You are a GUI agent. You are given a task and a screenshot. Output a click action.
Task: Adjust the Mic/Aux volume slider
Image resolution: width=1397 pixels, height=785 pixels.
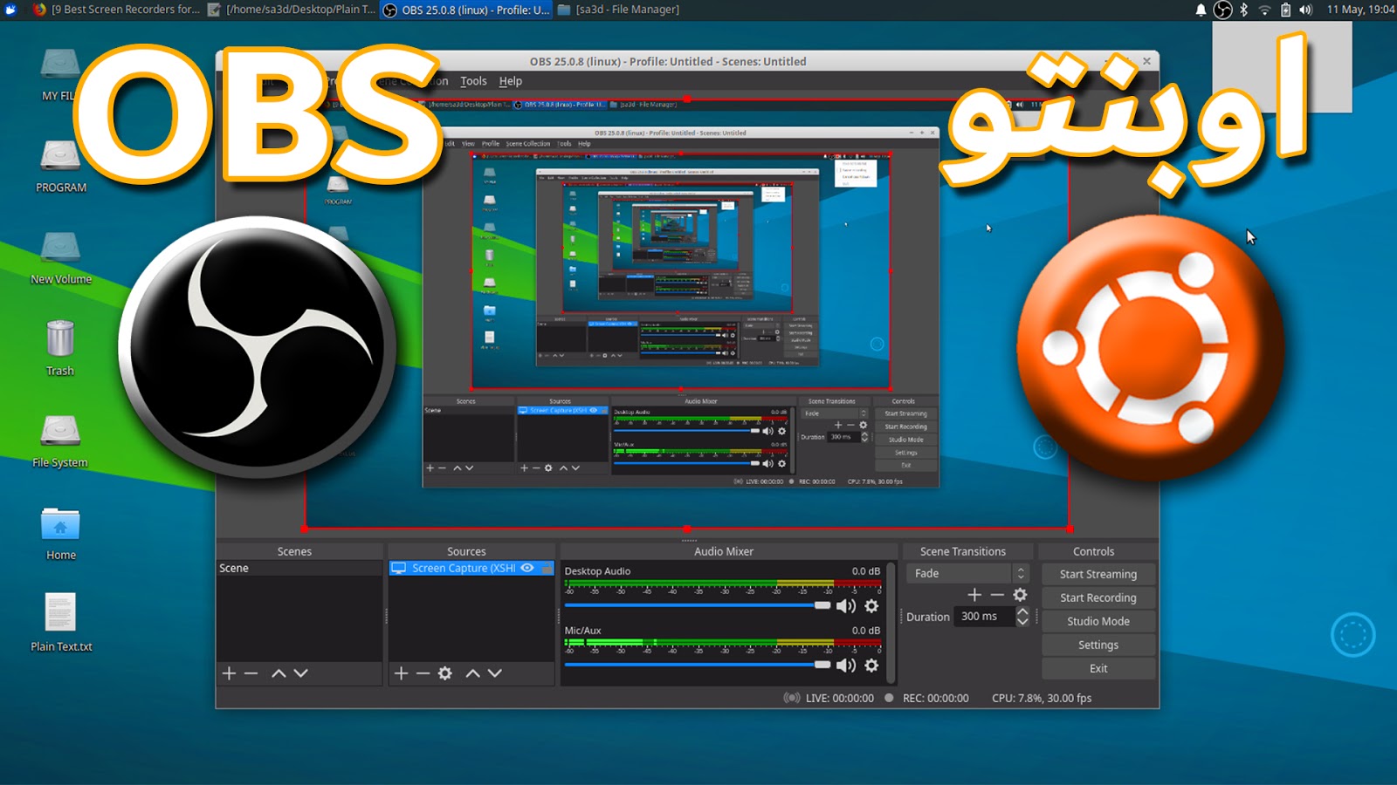[698, 665]
